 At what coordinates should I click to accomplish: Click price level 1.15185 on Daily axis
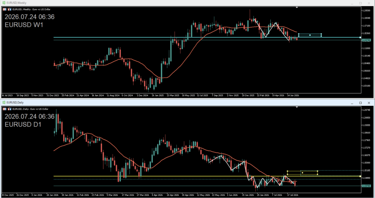(x=365, y=170)
